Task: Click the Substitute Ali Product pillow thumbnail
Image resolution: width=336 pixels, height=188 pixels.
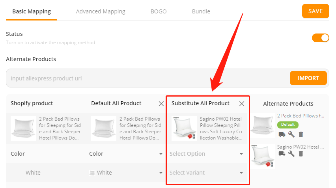Action: tap(184, 128)
